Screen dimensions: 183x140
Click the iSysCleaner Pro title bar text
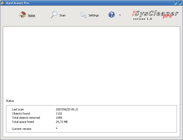coord(17,3)
